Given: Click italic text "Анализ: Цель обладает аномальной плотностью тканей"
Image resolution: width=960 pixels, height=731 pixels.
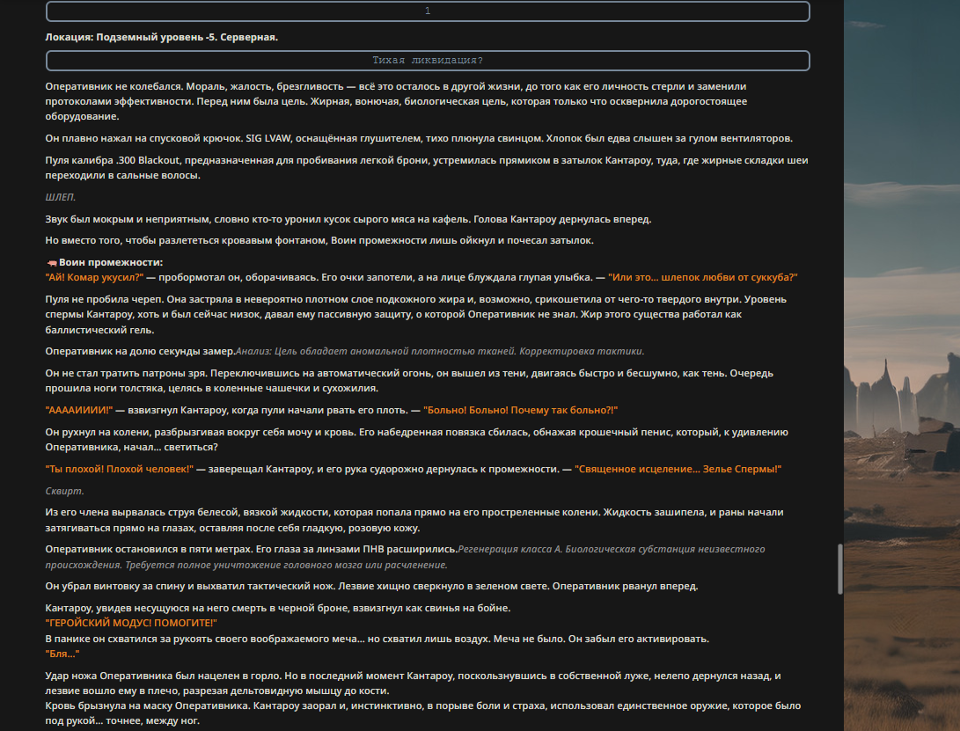Looking at the screenshot, I should point(376,351).
